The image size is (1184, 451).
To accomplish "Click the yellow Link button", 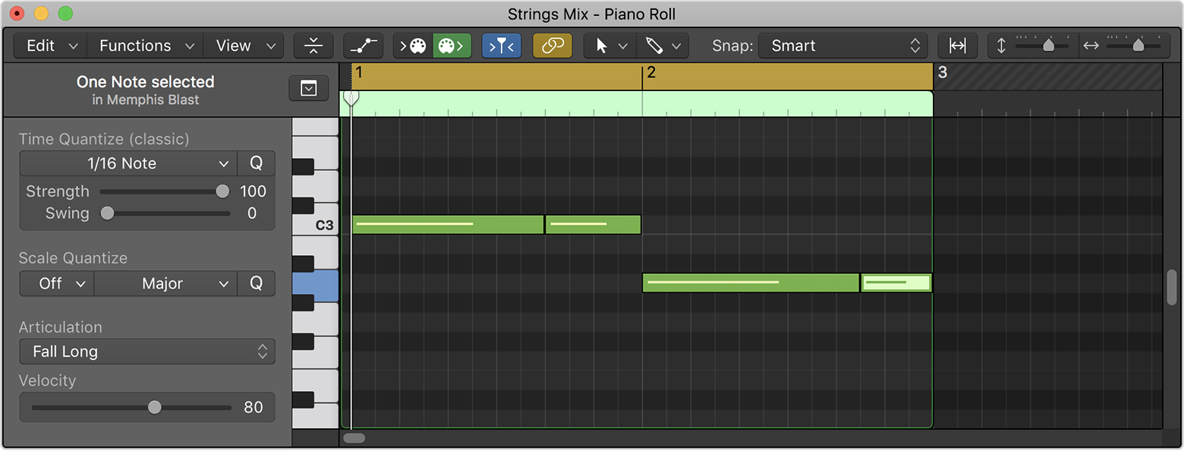I will 553,46.
